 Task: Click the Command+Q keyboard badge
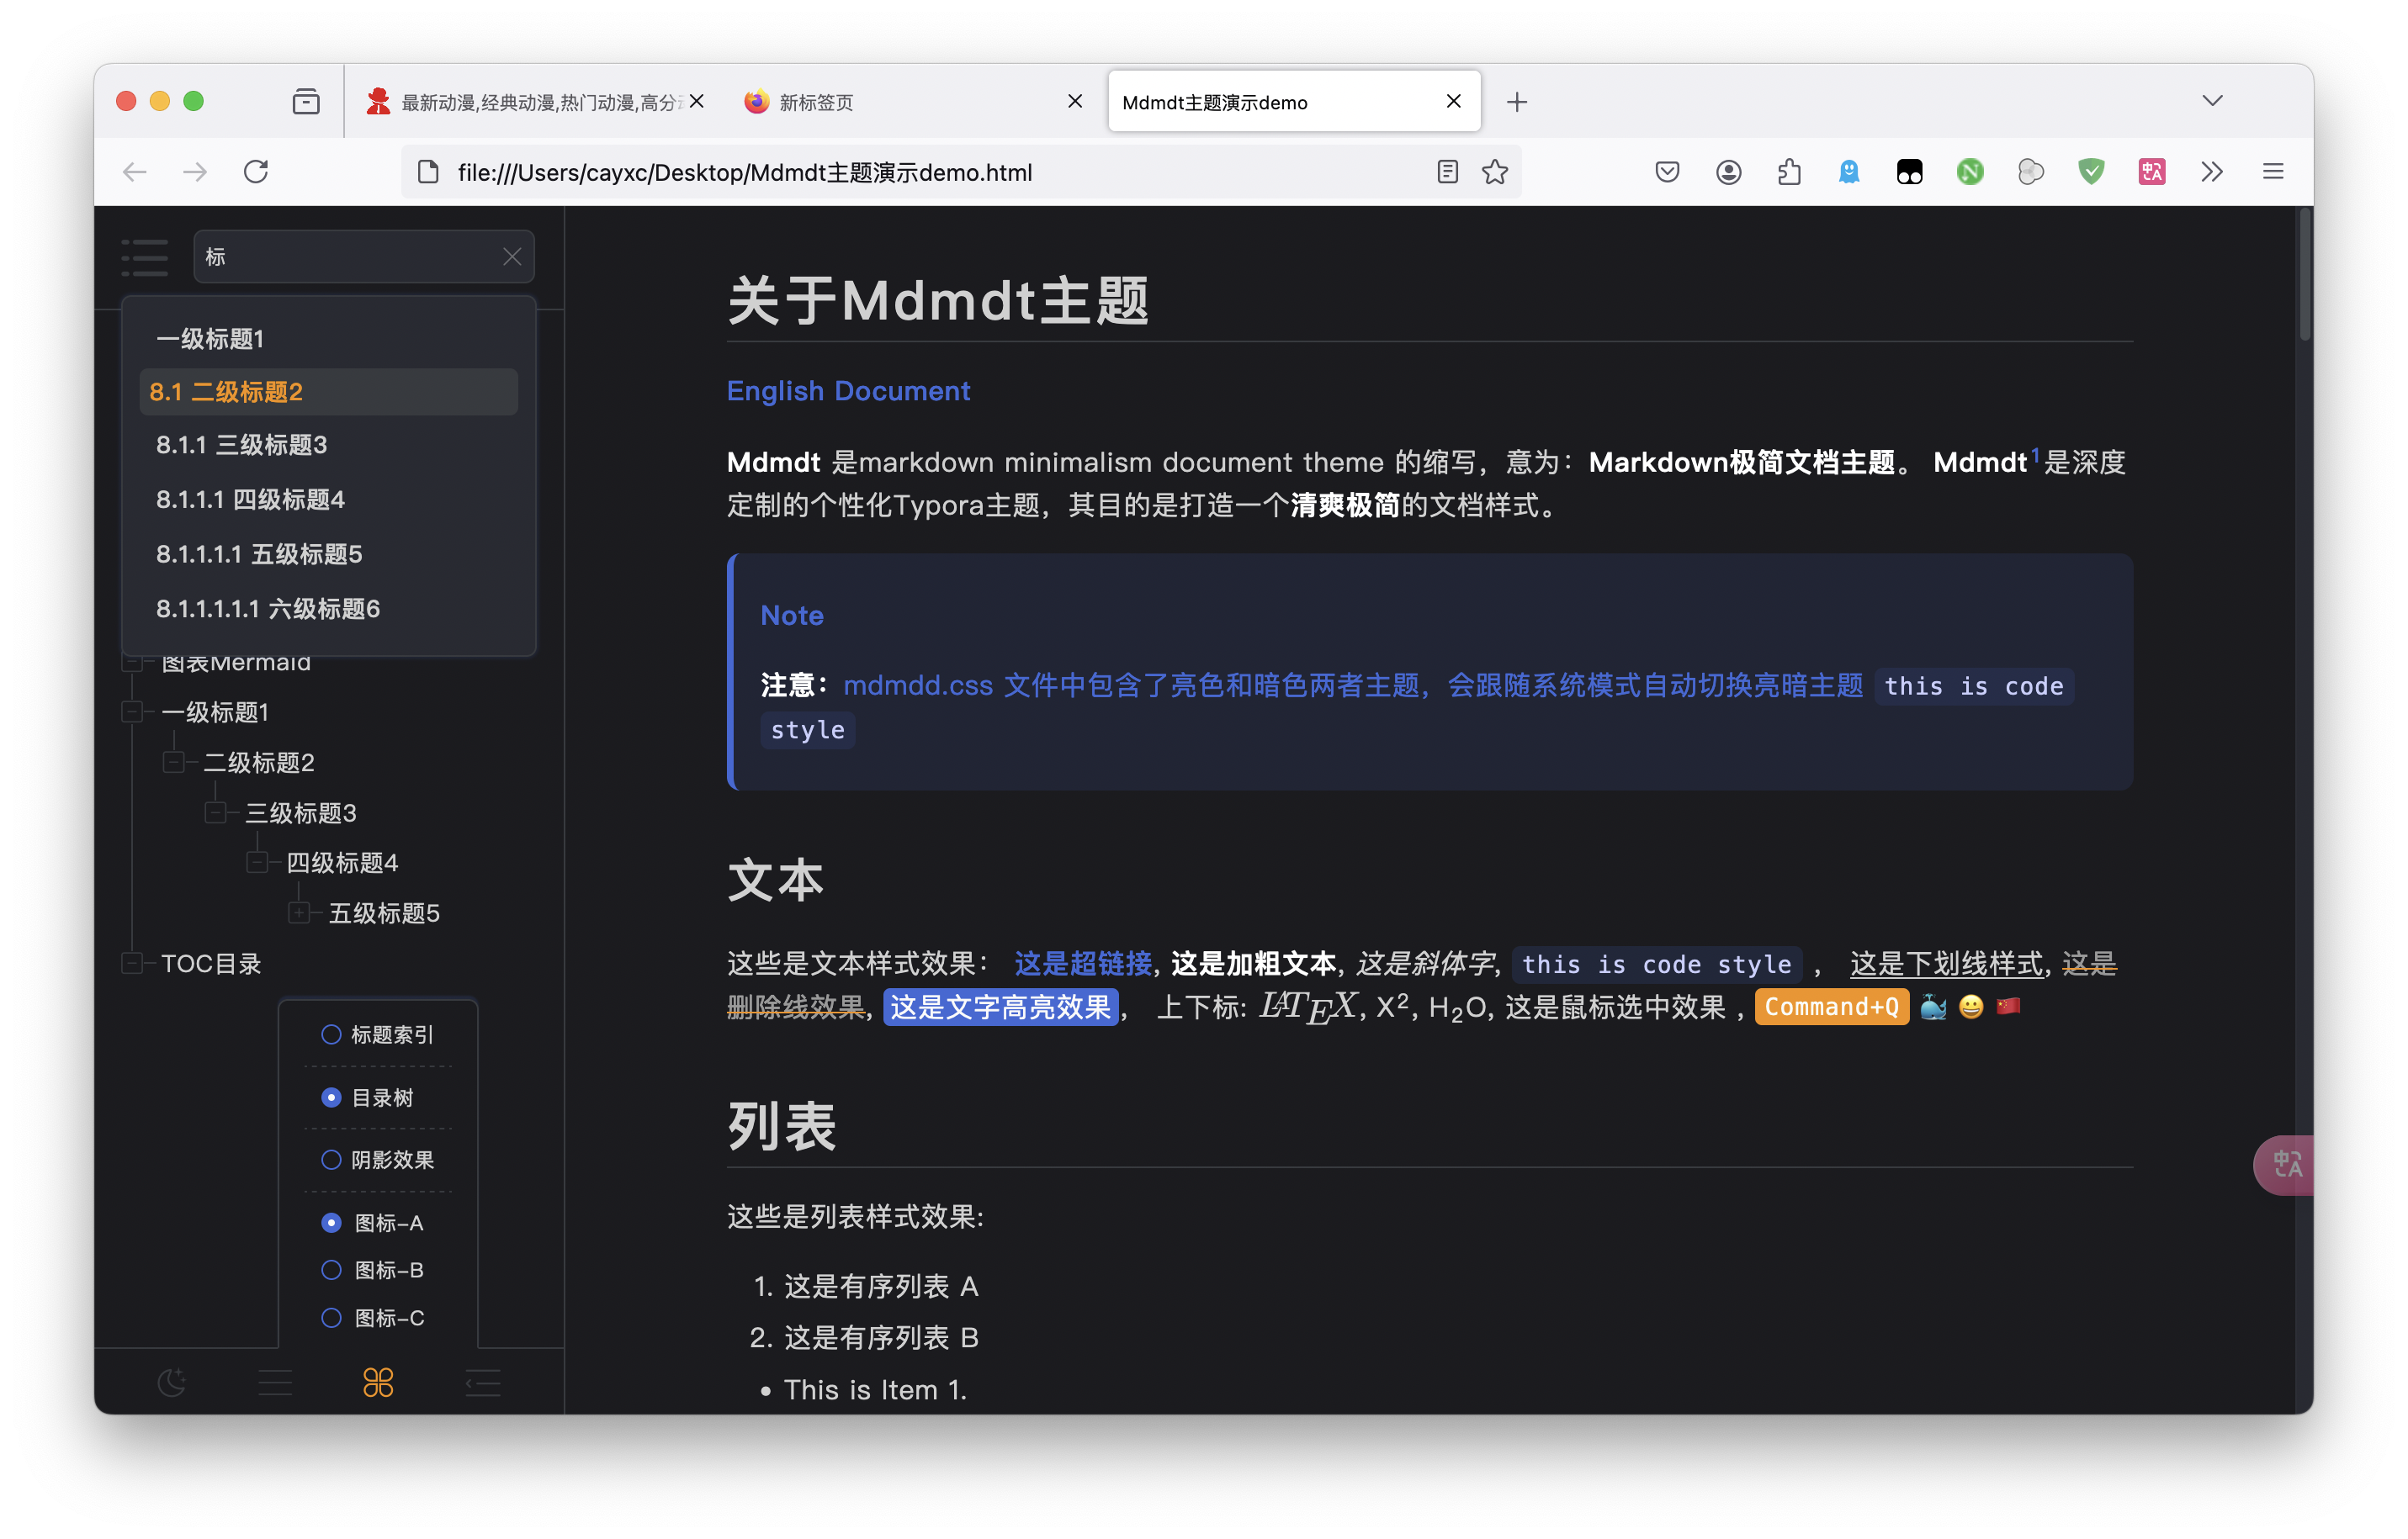click(x=1831, y=1007)
